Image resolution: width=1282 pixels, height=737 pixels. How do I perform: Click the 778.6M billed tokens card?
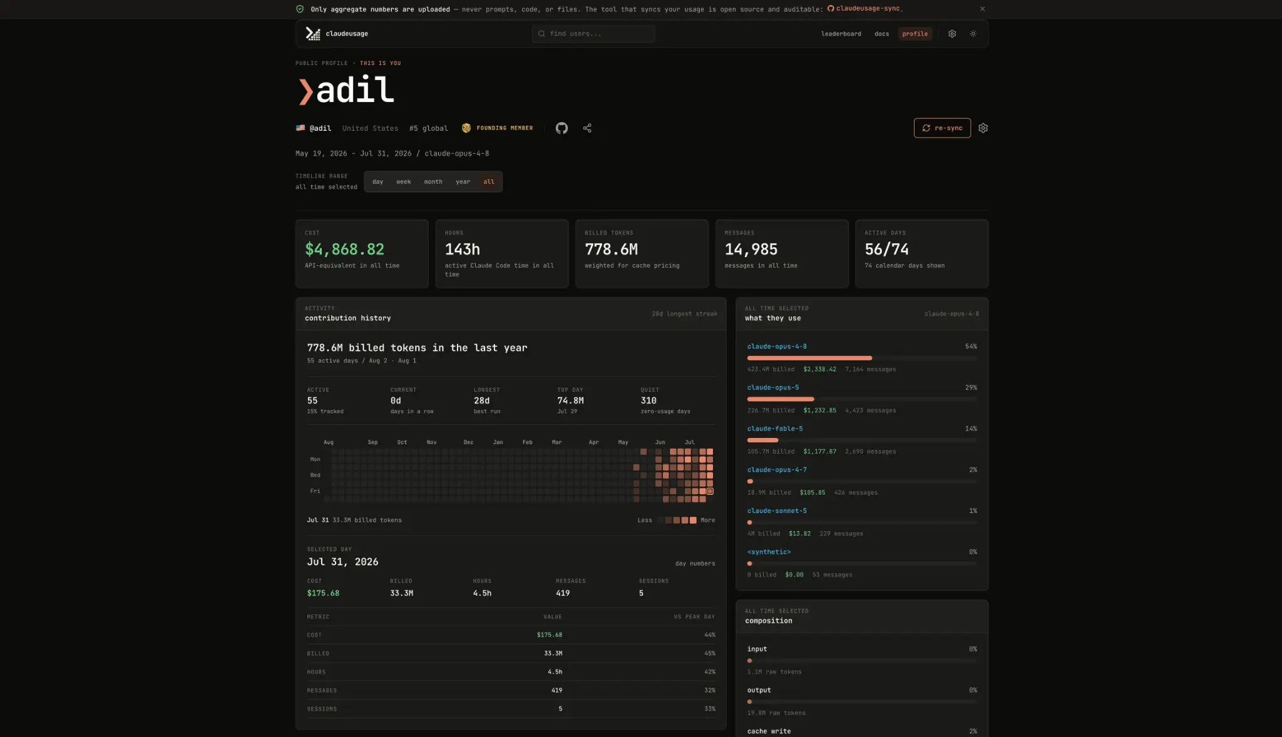(642, 253)
